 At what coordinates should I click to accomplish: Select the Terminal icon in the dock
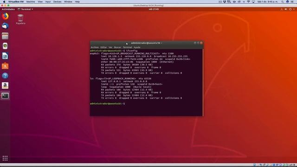click(x=5, y=96)
